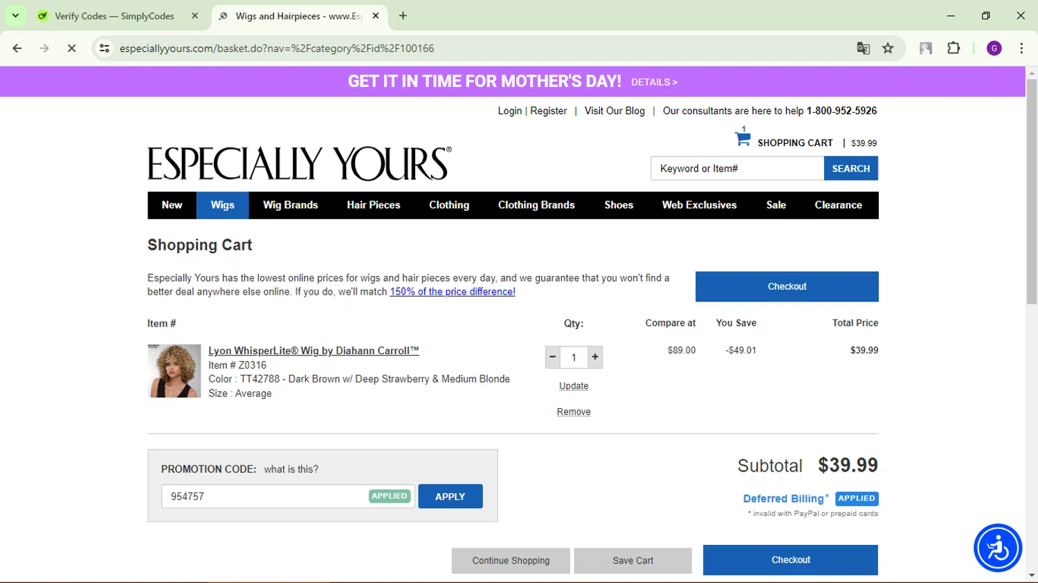Click the Login link
The width and height of the screenshot is (1038, 583).
tap(510, 111)
